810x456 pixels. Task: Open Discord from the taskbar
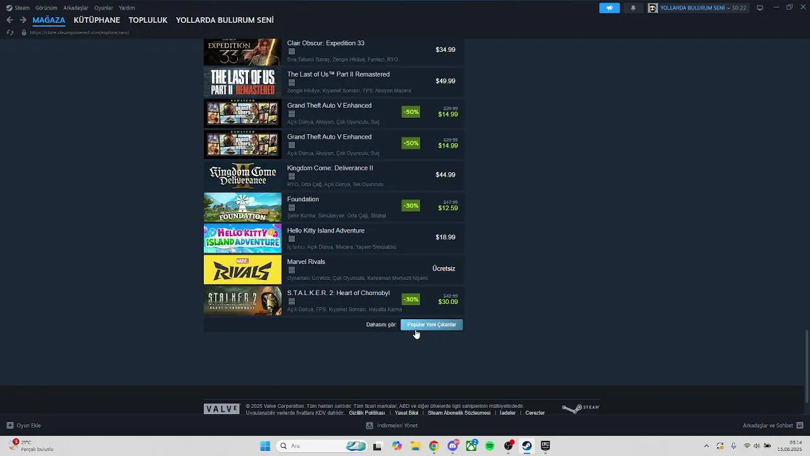click(453, 446)
